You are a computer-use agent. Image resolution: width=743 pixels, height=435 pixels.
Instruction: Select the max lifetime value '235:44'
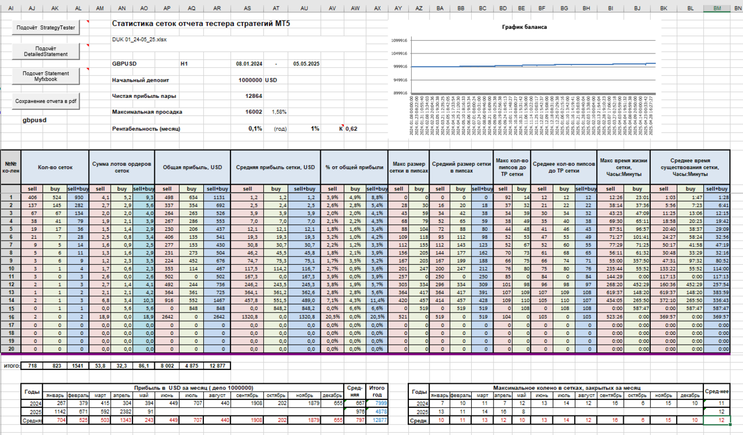610,268
